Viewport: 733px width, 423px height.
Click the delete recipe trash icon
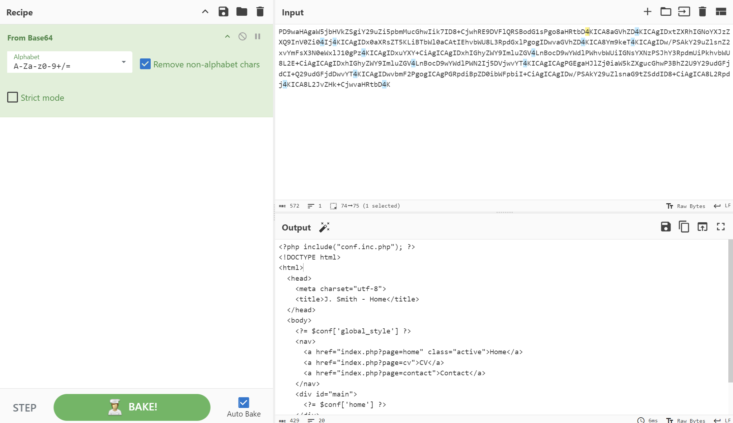click(260, 12)
